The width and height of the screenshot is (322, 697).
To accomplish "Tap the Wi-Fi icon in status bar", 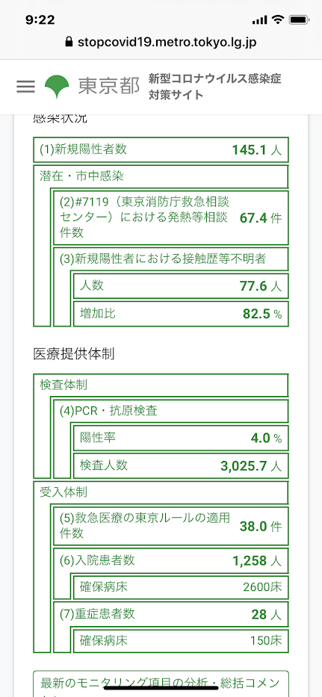I will [x=279, y=20].
